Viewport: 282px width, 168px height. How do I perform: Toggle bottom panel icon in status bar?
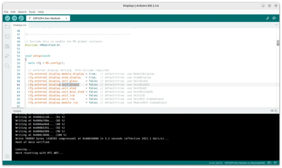pyautogui.click(x=275, y=163)
